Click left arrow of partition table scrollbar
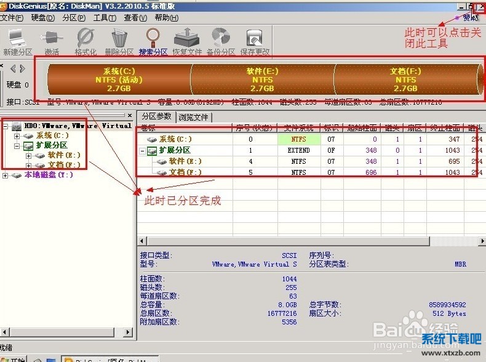The height and width of the screenshot is (362, 486). (x=141, y=241)
